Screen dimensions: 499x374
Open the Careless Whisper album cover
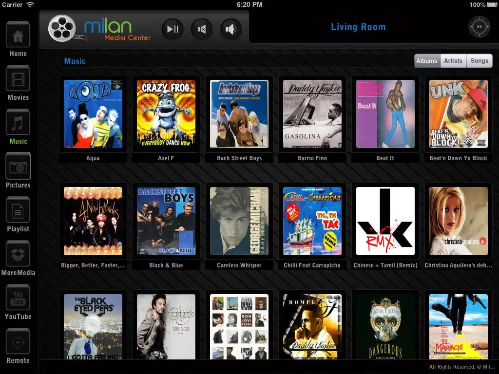[x=239, y=221]
